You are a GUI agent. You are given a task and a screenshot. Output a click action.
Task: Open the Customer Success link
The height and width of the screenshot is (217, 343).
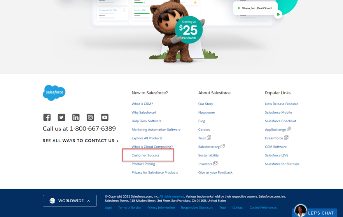coord(145,155)
